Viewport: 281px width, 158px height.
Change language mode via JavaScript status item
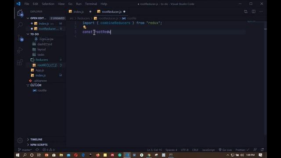[x=208, y=150]
